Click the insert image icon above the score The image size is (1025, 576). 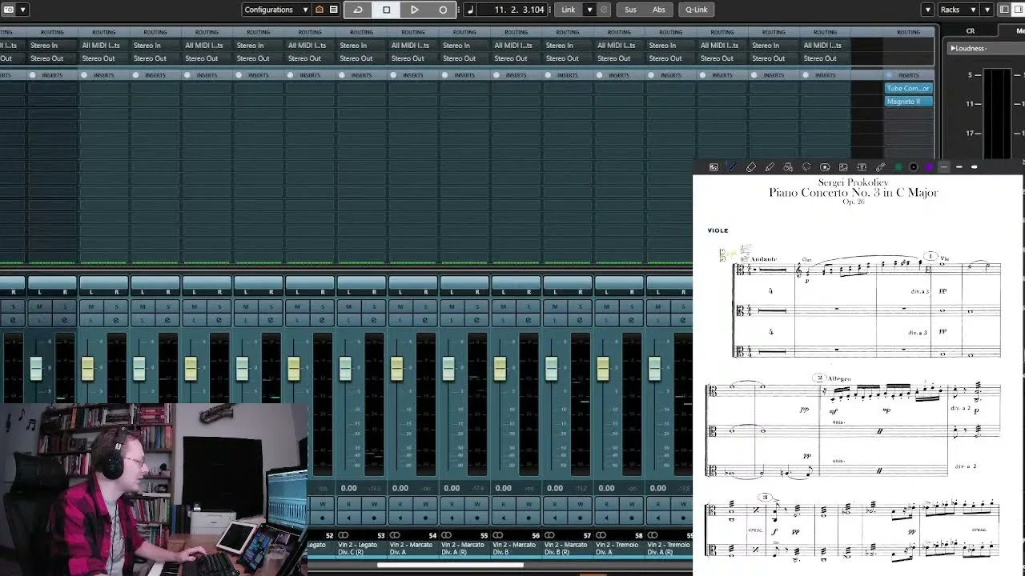point(843,166)
